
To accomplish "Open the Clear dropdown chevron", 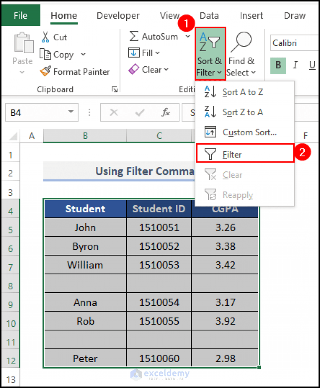I will 166,70.
